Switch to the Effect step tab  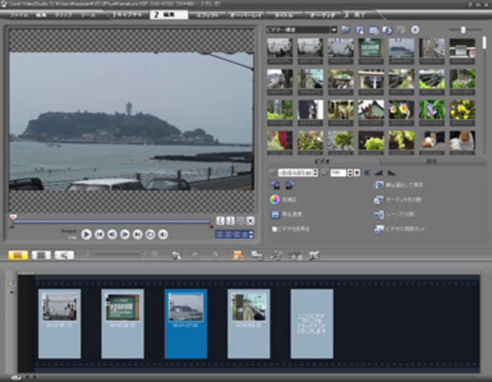tap(206, 14)
